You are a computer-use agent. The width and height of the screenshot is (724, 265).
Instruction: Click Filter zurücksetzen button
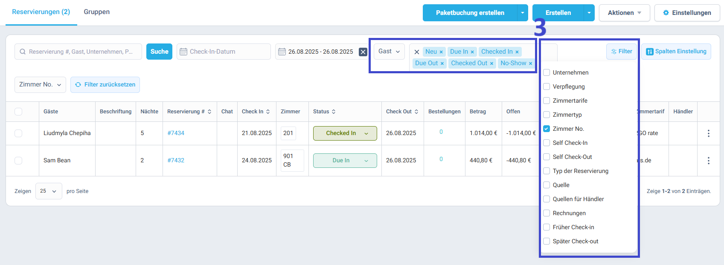105,85
